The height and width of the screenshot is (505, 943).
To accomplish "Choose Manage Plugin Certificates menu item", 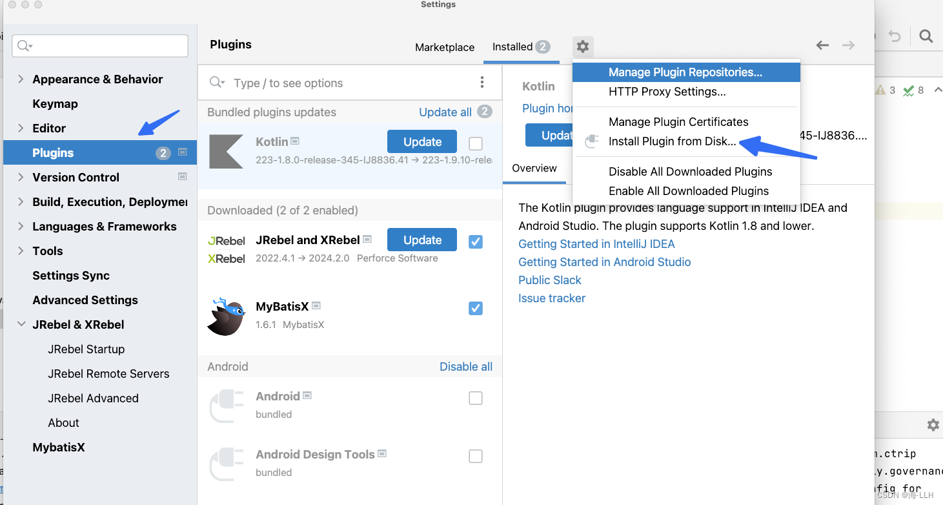I will [x=686, y=122].
